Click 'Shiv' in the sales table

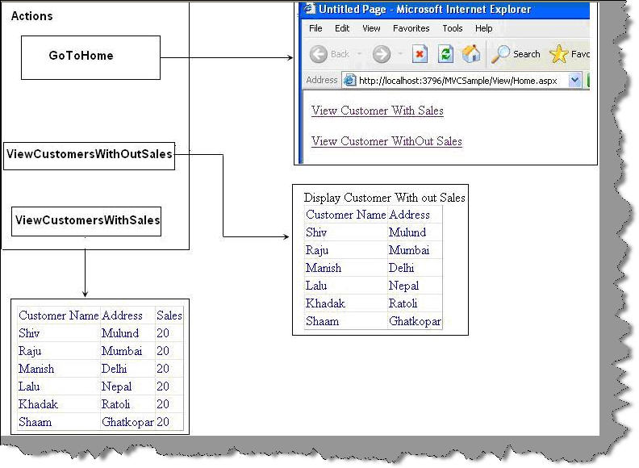pyautogui.click(x=29, y=333)
